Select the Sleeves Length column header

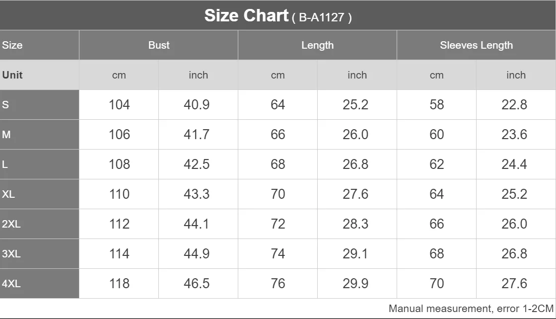[476, 45]
